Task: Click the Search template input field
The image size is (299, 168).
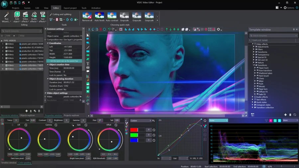Action: tap(270, 35)
